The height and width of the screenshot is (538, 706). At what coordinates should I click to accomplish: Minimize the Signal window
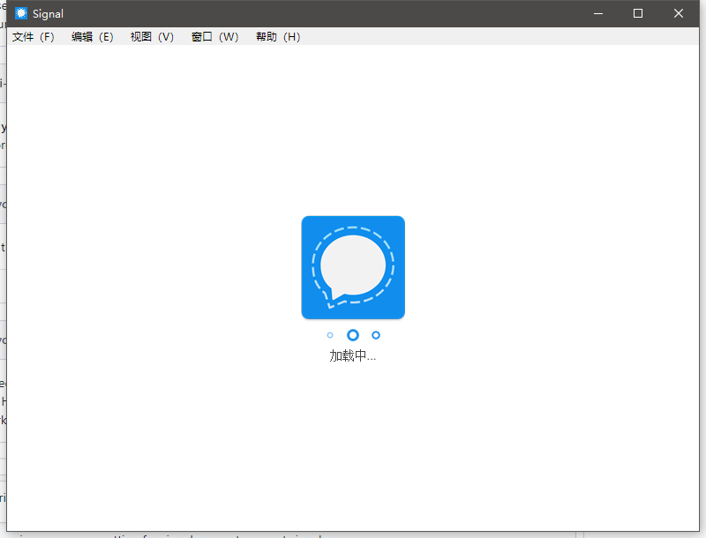598,13
